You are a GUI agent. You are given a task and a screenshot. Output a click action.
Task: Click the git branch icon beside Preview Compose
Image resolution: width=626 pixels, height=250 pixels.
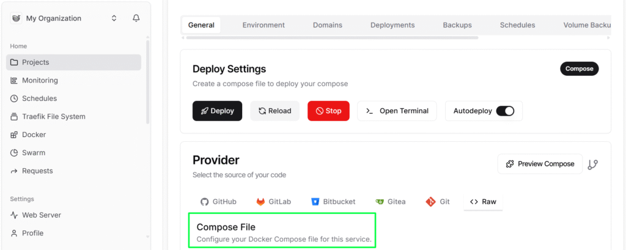[592, 164]
